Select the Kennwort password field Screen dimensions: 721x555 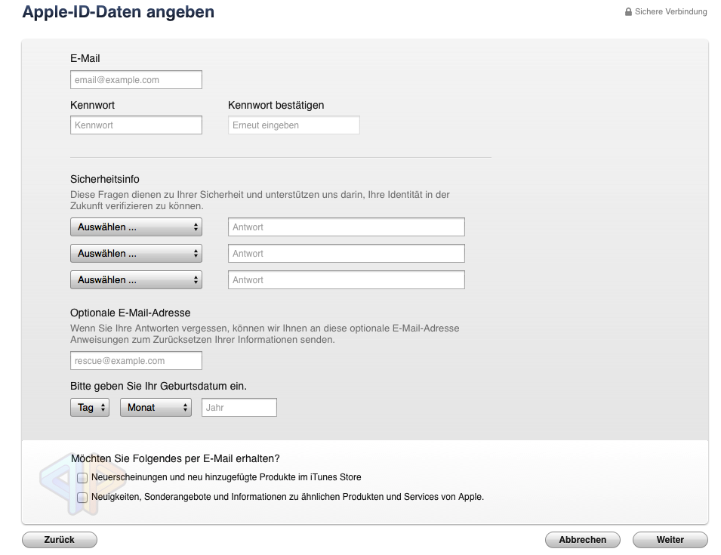(136, 125)
